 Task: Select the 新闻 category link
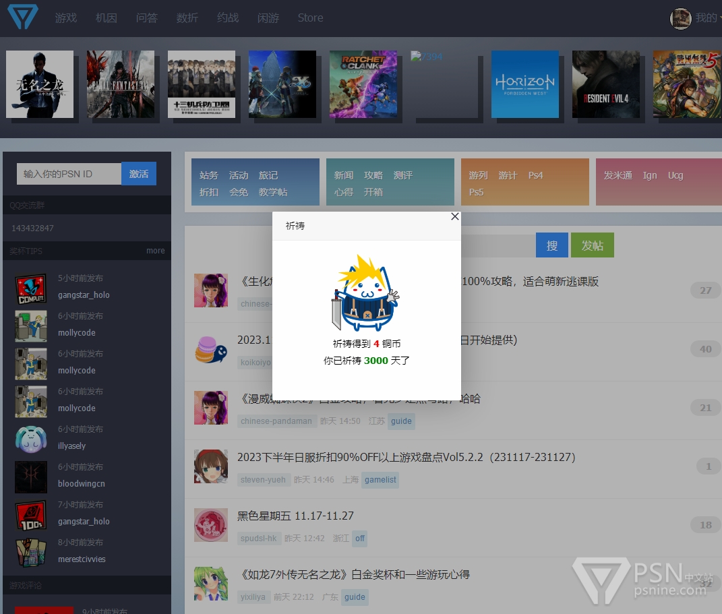(344, 175)
